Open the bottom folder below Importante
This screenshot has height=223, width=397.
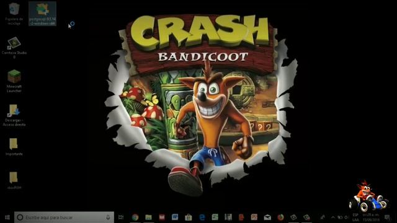pyautogui.click(x=14, y=180)
